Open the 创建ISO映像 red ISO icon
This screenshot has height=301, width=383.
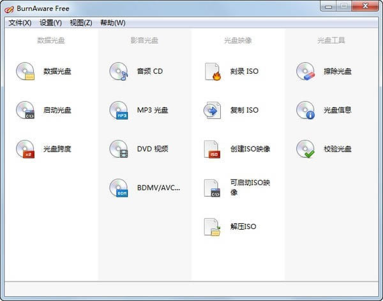click(x=212, y=149)
